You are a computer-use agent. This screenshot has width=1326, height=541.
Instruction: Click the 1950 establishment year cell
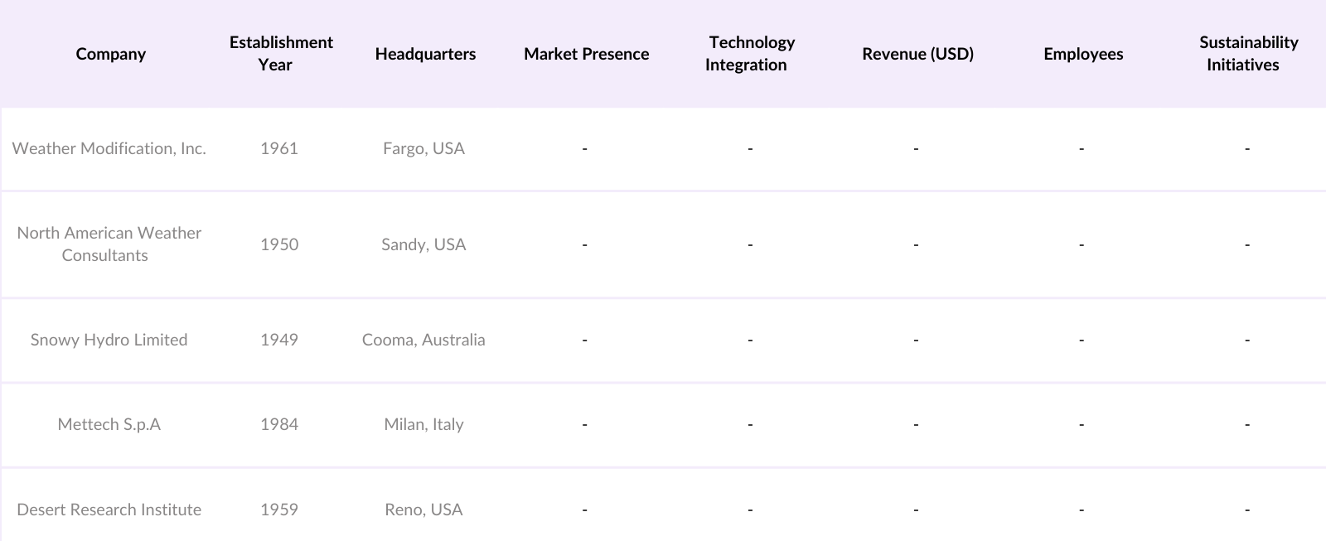click(x=279, y=244)
